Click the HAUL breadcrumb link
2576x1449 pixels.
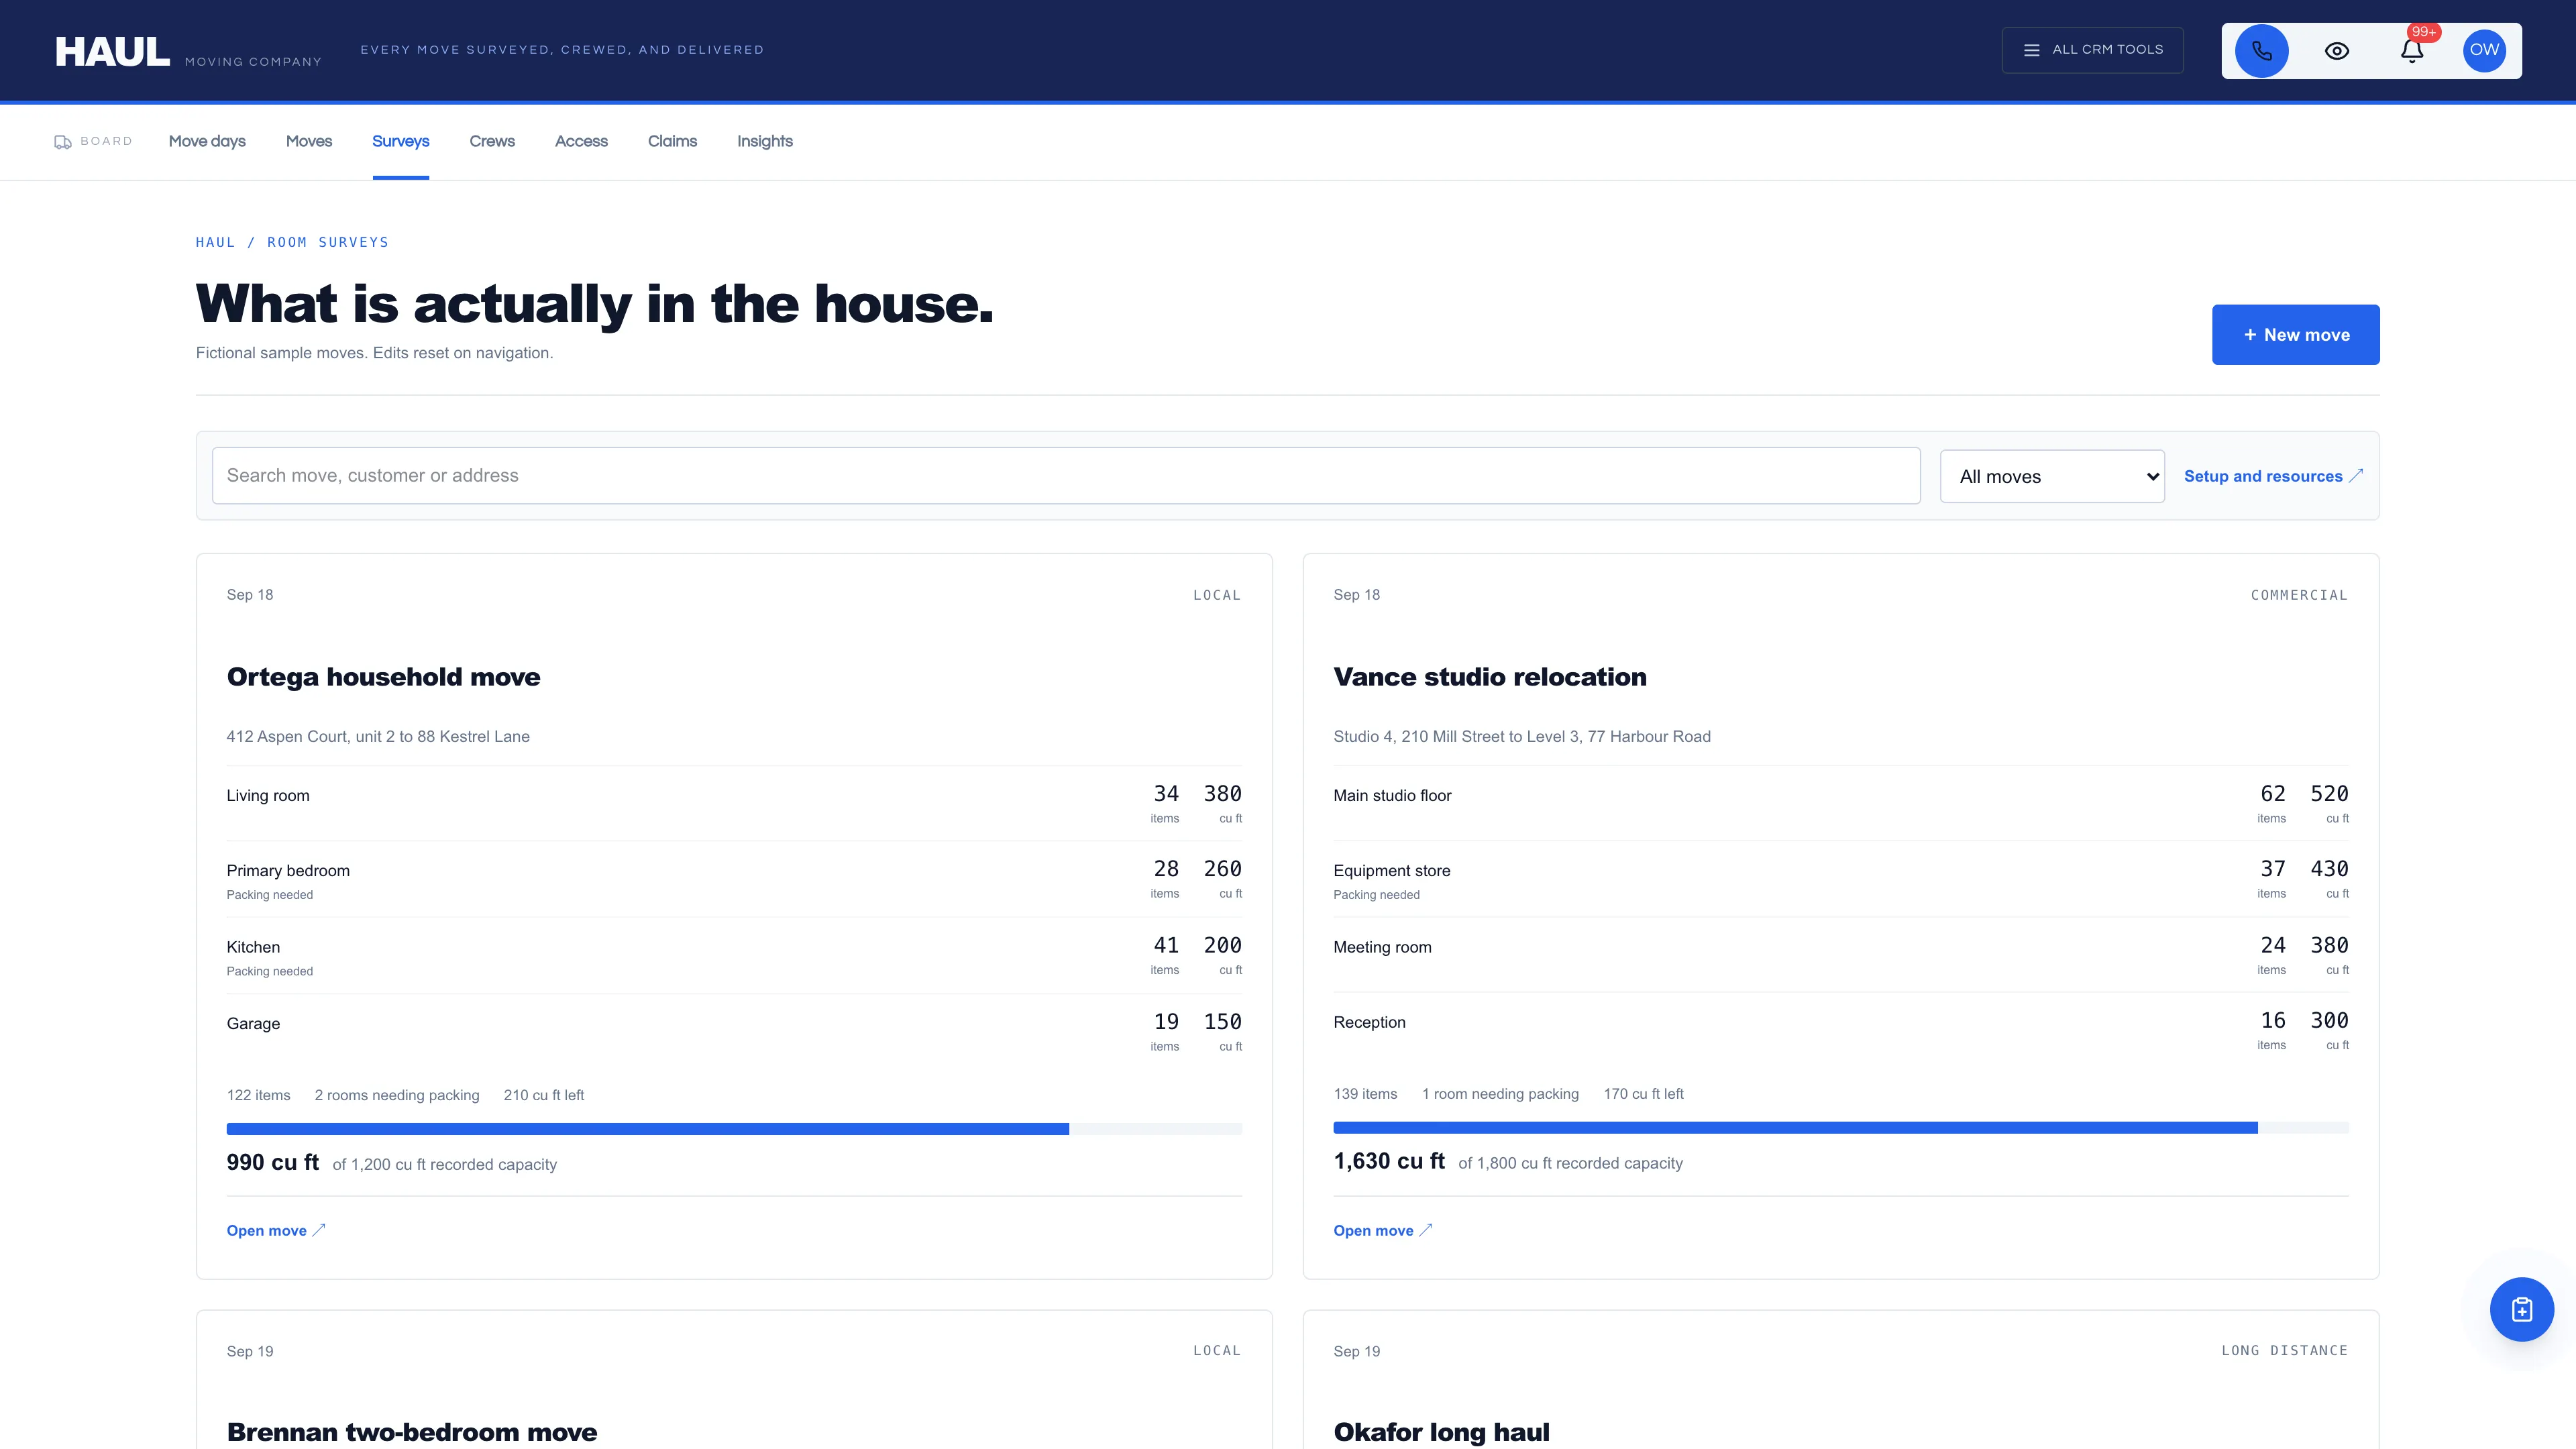click(215, 243)
